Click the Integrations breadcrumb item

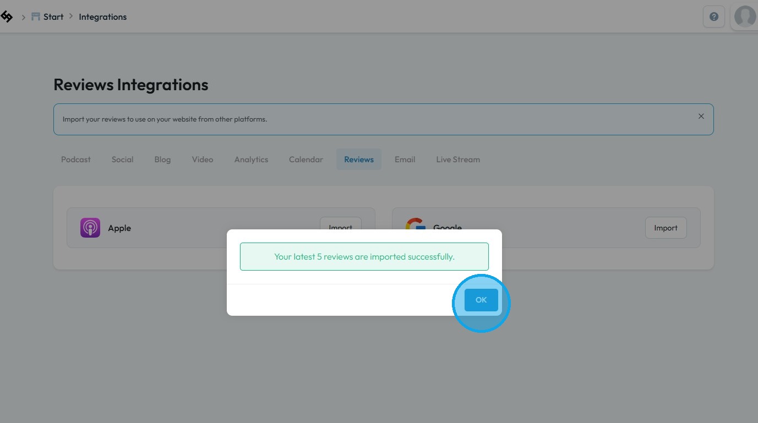pos(102,17)
